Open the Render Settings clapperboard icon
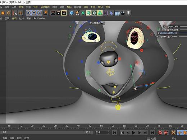This screenshot has height=140, width=187. [64, 13]
